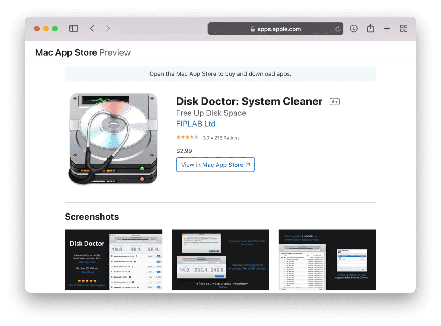Click 'Disk Doctor: System Cleaner' title

pos(249,101)
